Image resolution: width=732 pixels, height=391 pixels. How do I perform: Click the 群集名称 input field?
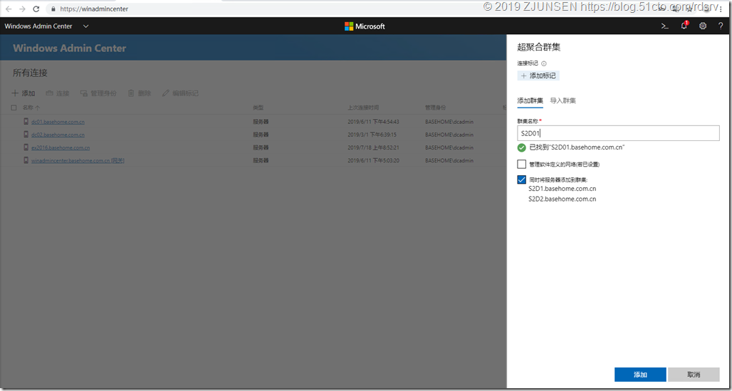[x=619, y=133]
